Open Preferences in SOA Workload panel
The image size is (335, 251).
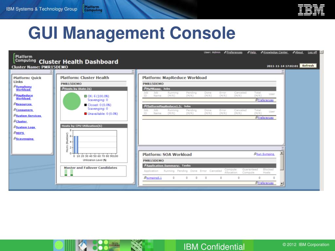266,183
